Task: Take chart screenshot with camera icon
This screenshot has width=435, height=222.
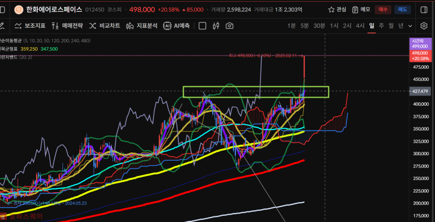Action: tap(229, 26)
